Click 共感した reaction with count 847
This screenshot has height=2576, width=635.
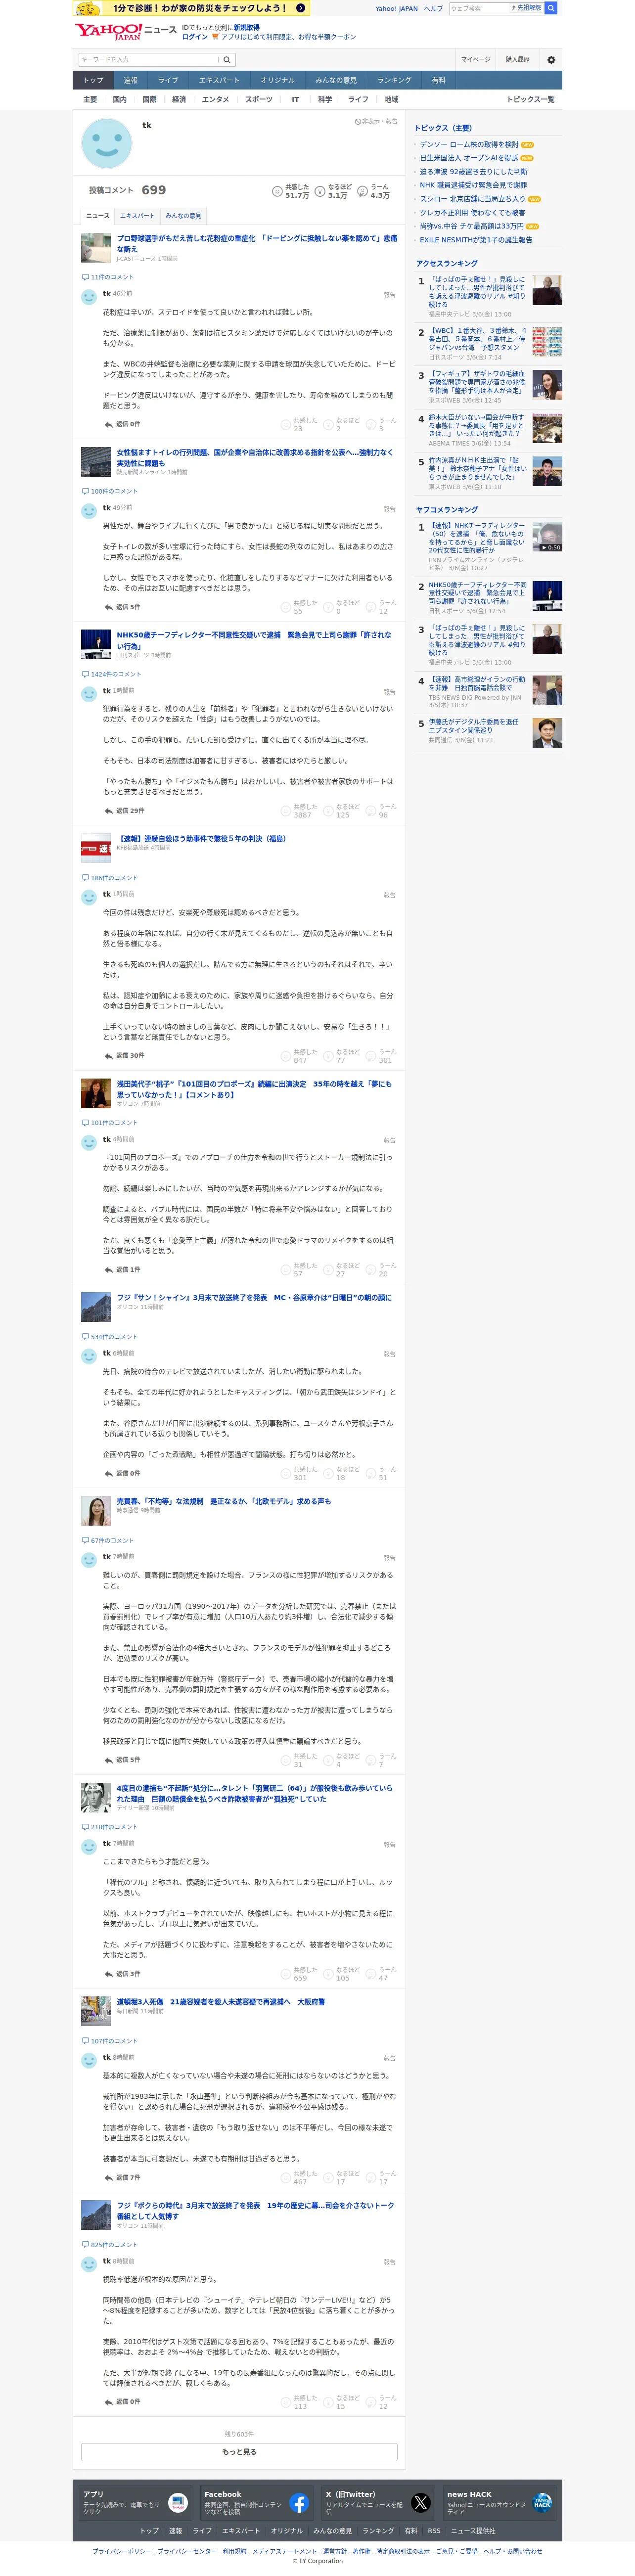coord(299,1056)
